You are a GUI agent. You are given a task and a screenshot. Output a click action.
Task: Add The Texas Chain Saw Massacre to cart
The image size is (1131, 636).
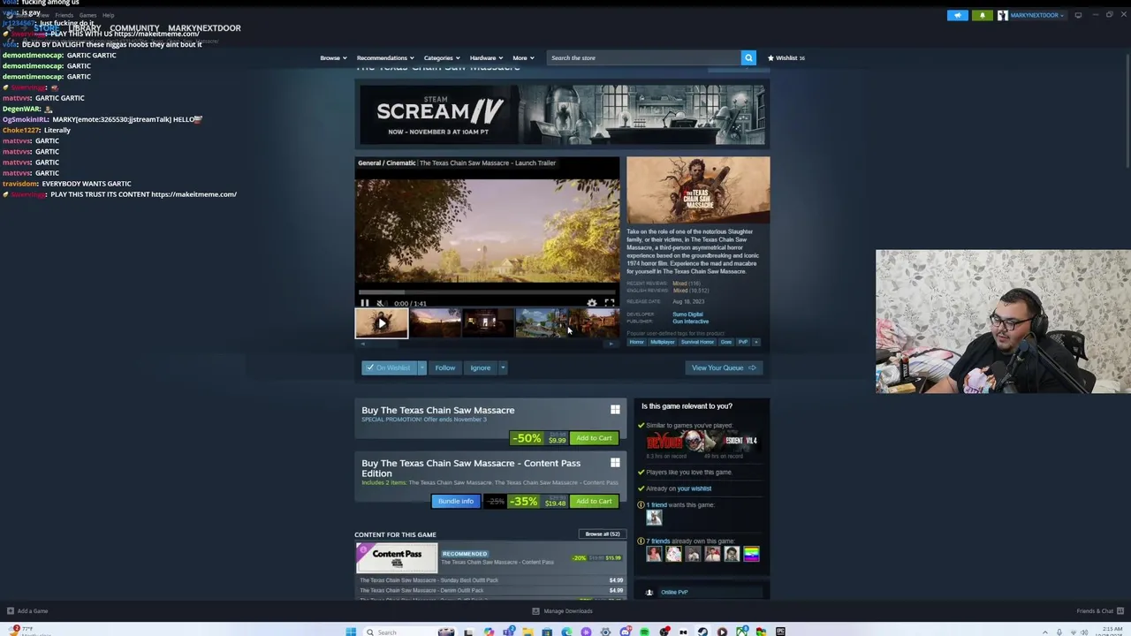(x=594, y=438)
